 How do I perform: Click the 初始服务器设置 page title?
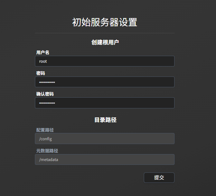(x=105, y=22)
